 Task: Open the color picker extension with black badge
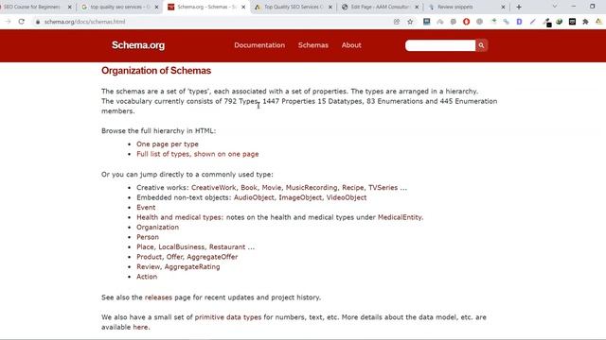[x=546, y=23]
